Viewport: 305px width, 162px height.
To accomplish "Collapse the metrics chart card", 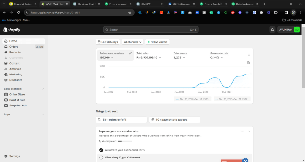I will click(249, 55).
